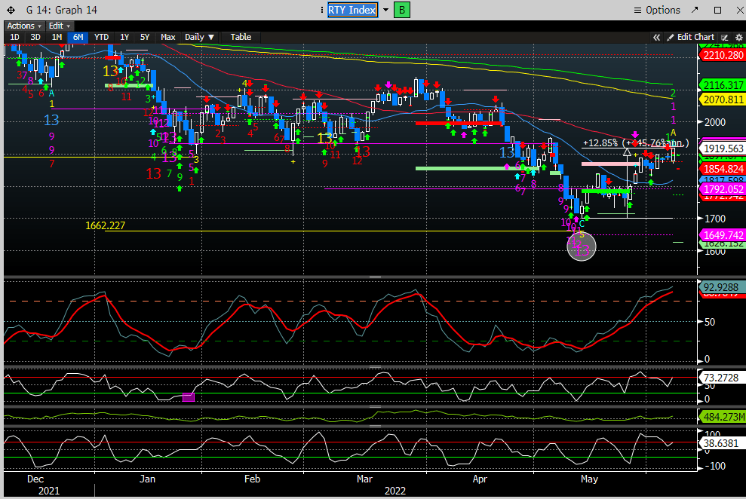
Task: Click the green B button
Action: (402, 10)
